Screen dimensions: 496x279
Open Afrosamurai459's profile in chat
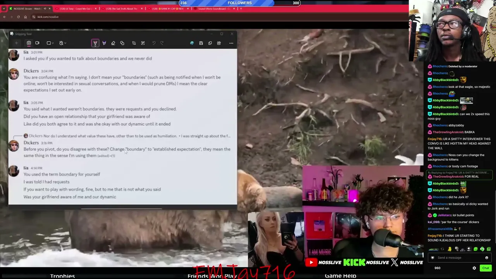point(441,229)
